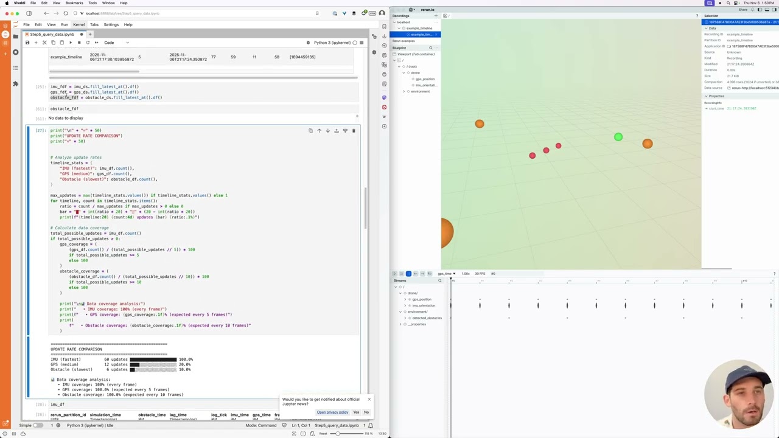Reload the page in Vivaldi
The width and height of the screenshot is (779, 438).
[x=66, y=13]
